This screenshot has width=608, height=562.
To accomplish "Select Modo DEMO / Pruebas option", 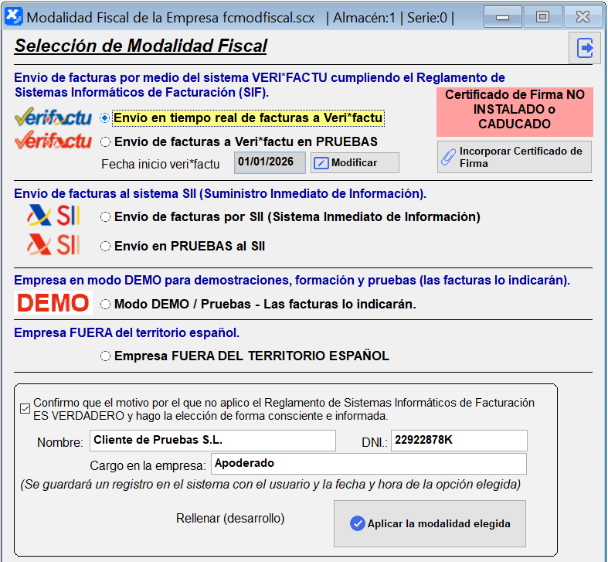I will 258,304.
